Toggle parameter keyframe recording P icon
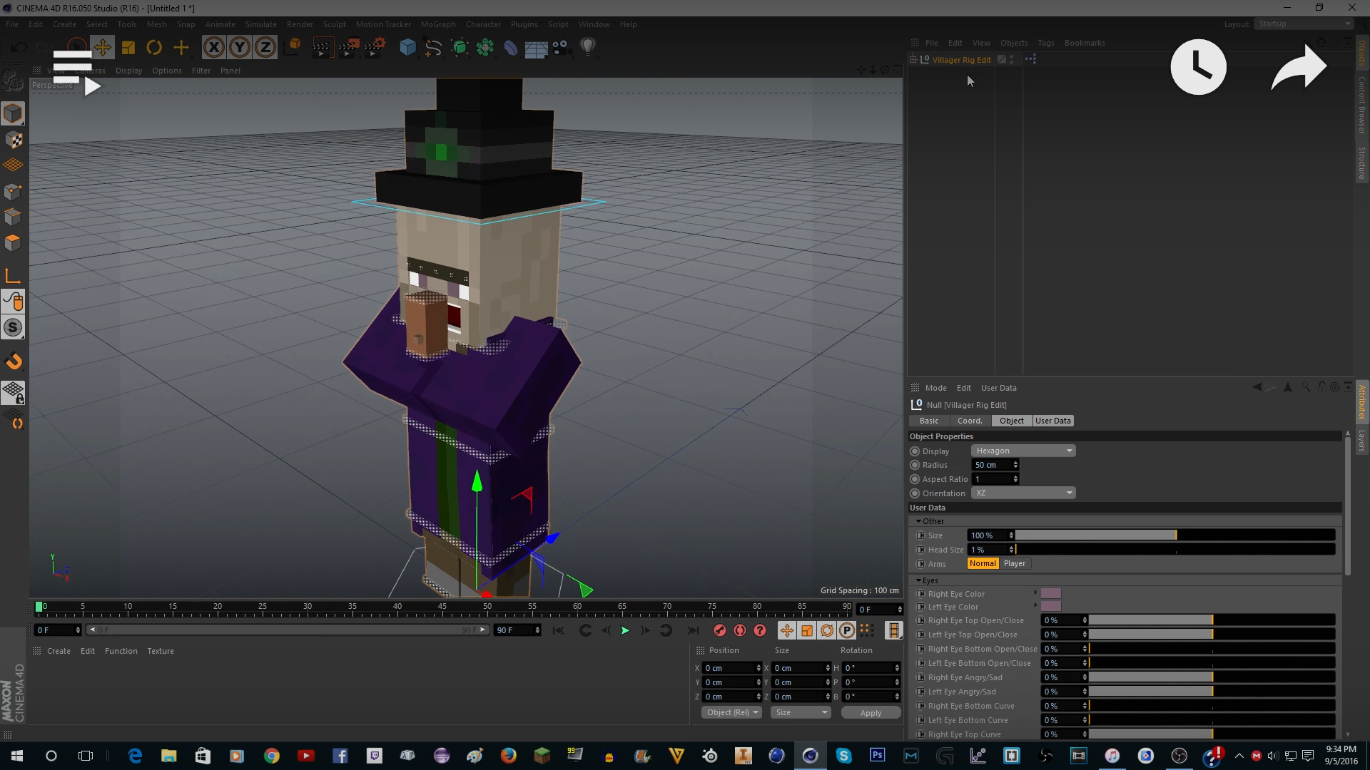The width and height of the screenshot is (1370, 770). tap(846, 630)
